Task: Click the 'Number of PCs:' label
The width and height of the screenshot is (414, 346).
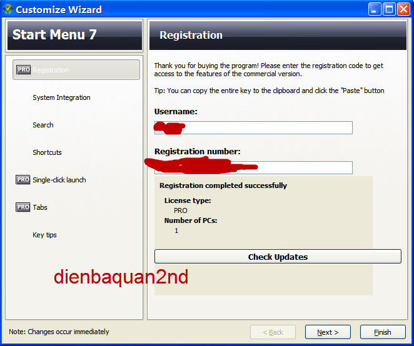Action: tap(191, 220)
